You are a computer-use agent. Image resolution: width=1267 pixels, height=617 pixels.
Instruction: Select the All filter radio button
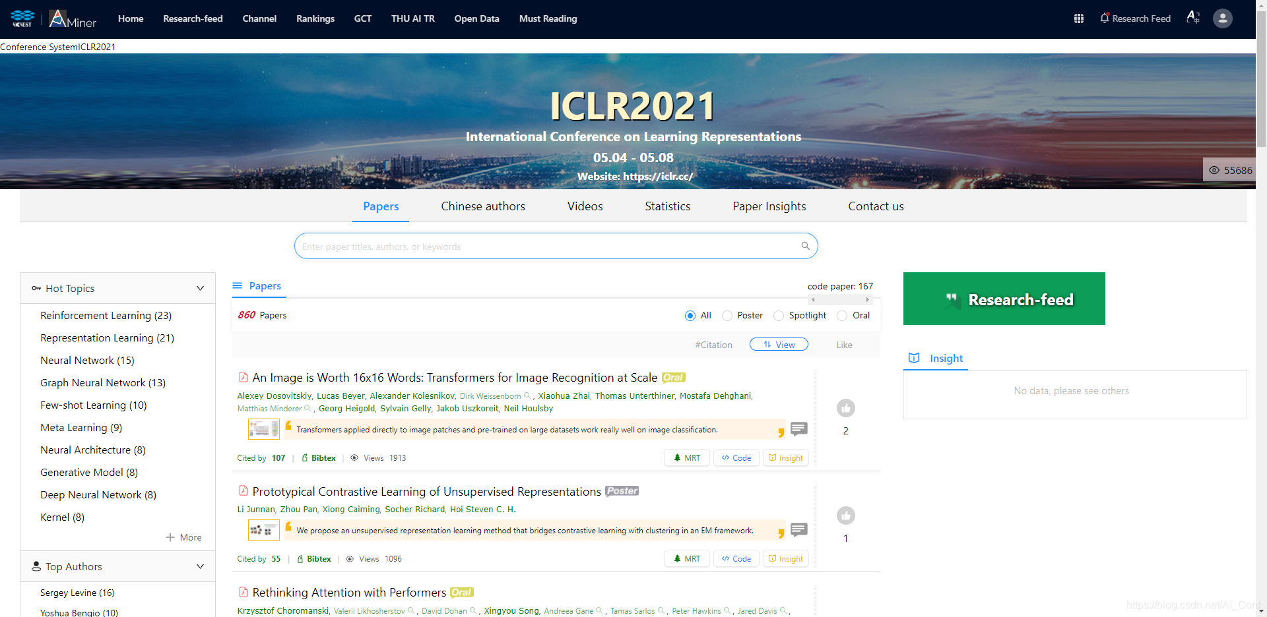690,316
